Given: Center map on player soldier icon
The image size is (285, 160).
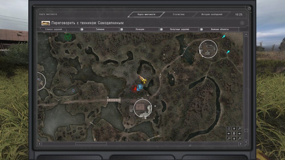Looking at the screenshot, I should pyautogui.click(x=234, y=134).
